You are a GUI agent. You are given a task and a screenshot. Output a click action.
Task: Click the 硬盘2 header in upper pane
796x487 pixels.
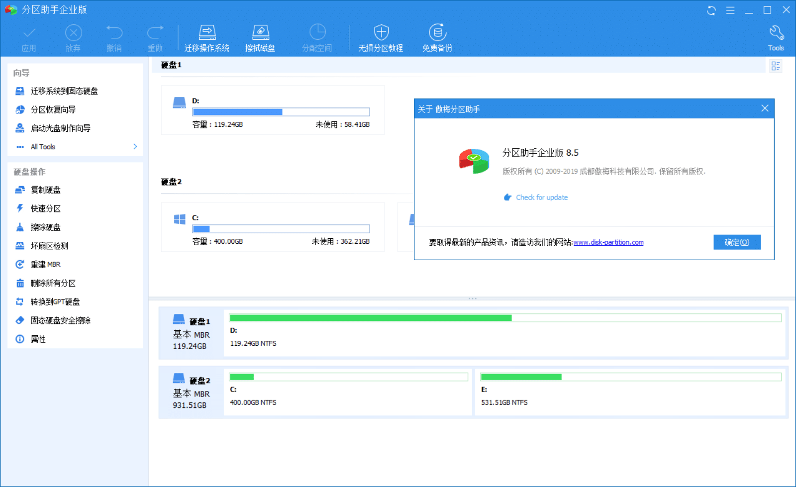(x=171, y=182)
